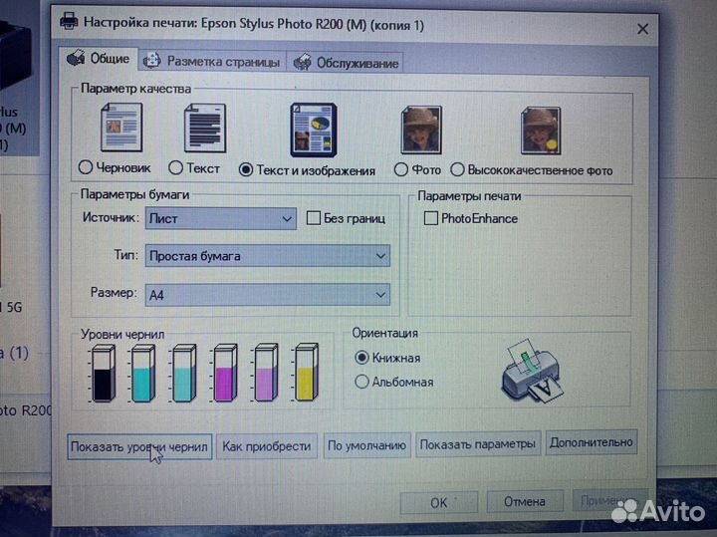Image resolution: width=717 pixels, height=537 pixels.
Task: Enable the Без границ checkbox
Action: (x=314, y=218)
